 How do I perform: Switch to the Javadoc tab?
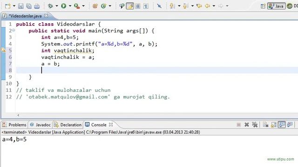(x=41, y=125)
